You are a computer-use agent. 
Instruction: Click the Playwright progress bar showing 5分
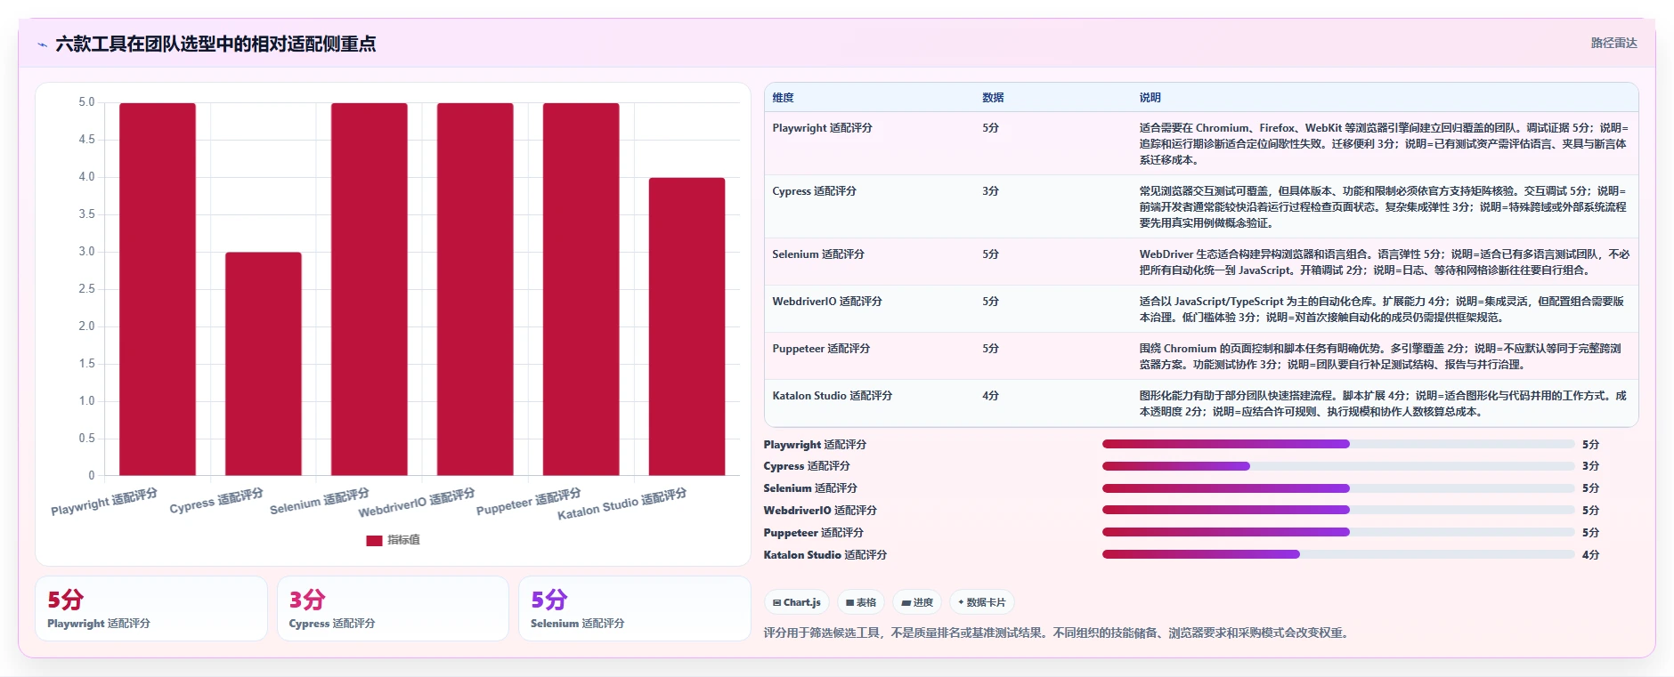point(1338,444)
